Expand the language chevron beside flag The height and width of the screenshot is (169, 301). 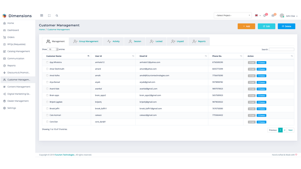[260, 16]
